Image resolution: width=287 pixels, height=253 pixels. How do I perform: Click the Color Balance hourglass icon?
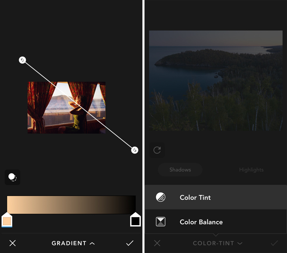coord(161,222)
